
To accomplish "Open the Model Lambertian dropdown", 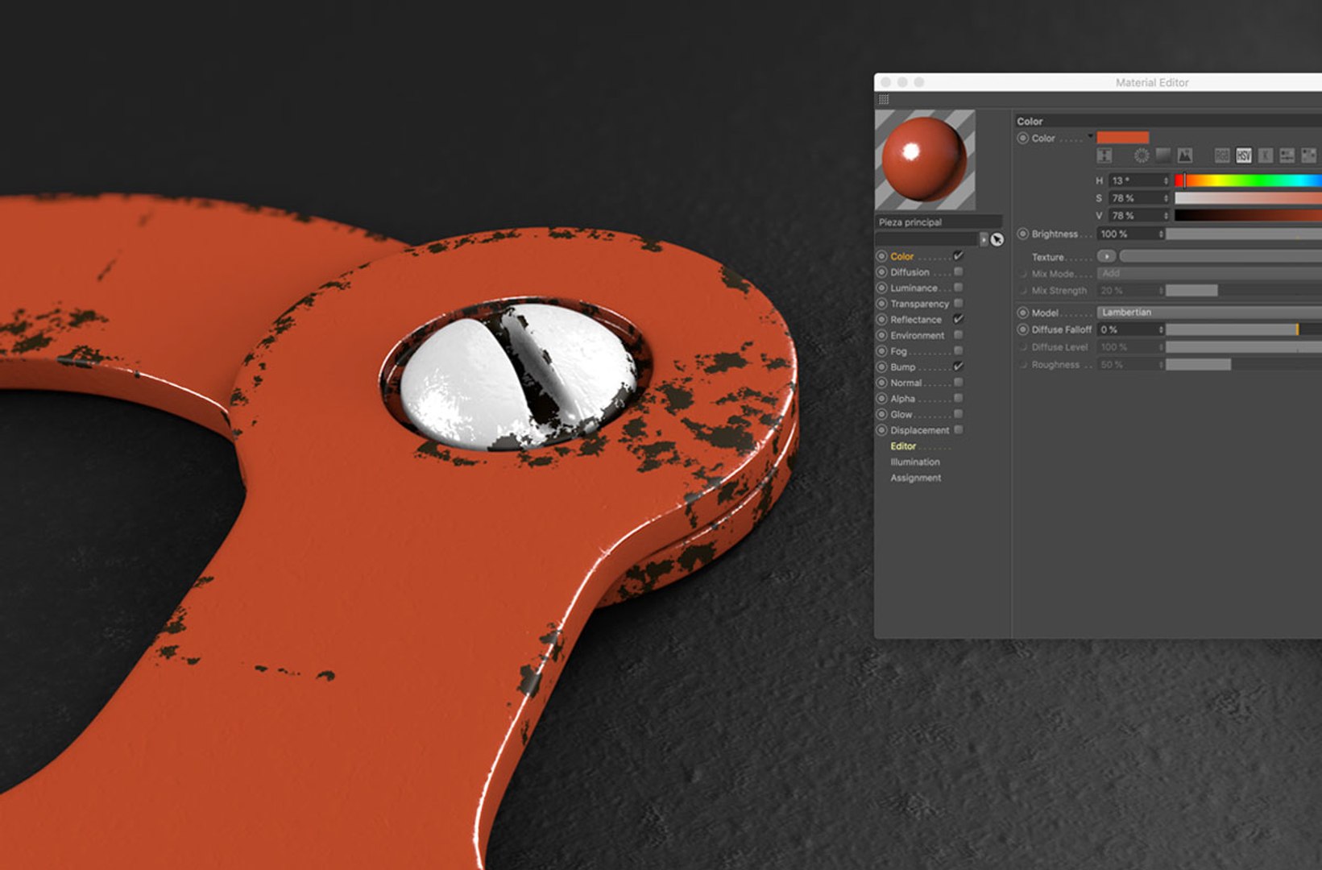I will 1209,313.
